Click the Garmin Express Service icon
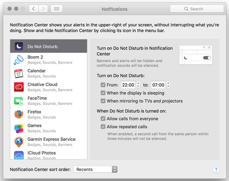 pyautogui.click(x=19, y=142)
